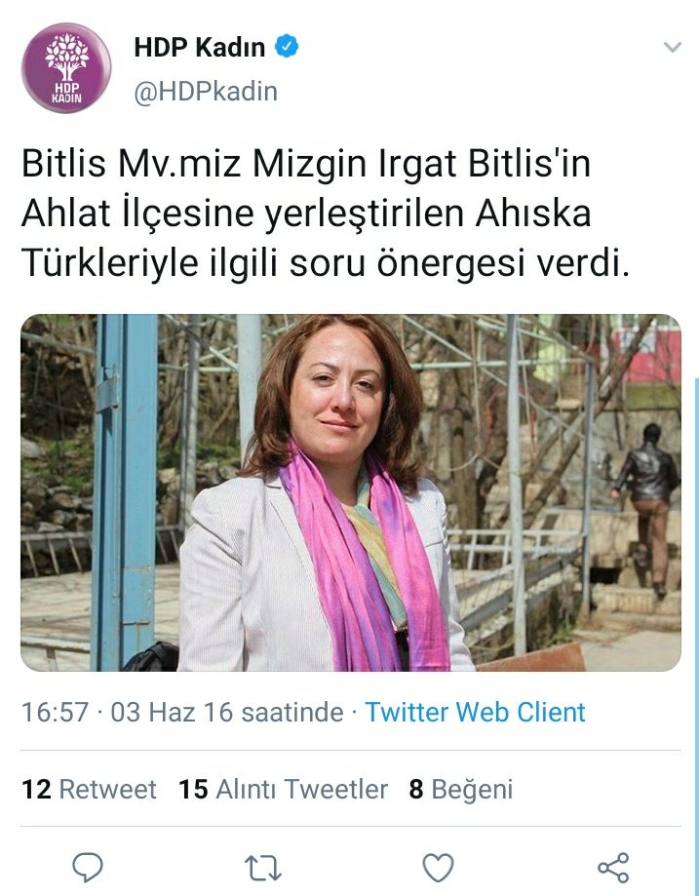
Task: Retweet using the arrows icon
Action: 263,868
